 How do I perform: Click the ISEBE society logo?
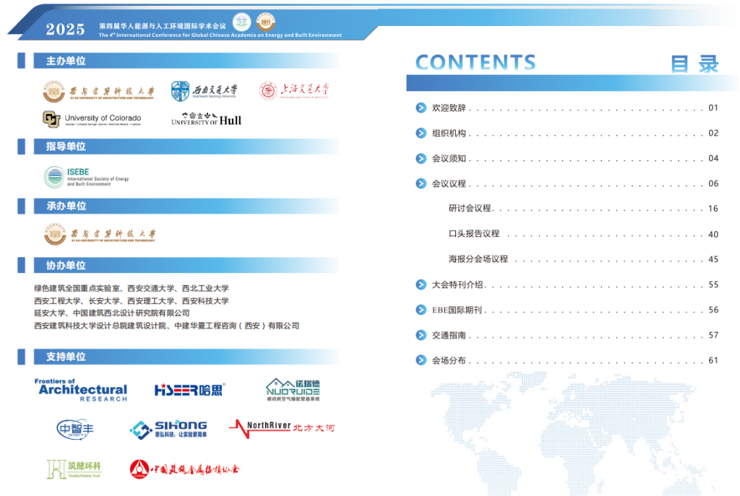coord(86,177)
